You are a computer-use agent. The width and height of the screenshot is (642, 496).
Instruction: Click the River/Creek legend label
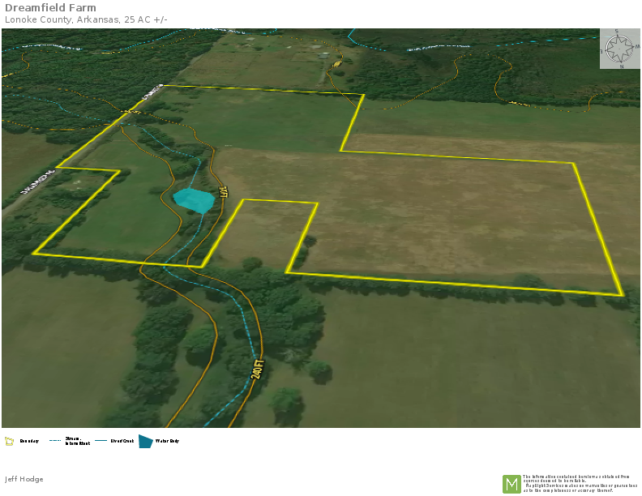(122, 442)
